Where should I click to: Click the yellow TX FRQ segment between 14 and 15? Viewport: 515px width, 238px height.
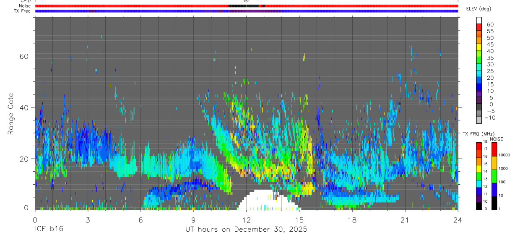click(x=479, y=169)
